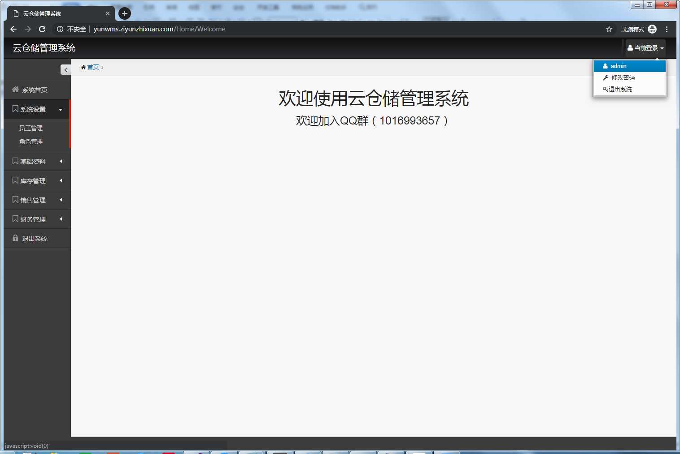
Task: Click the browser forward arrow
Action: (28, 29)
